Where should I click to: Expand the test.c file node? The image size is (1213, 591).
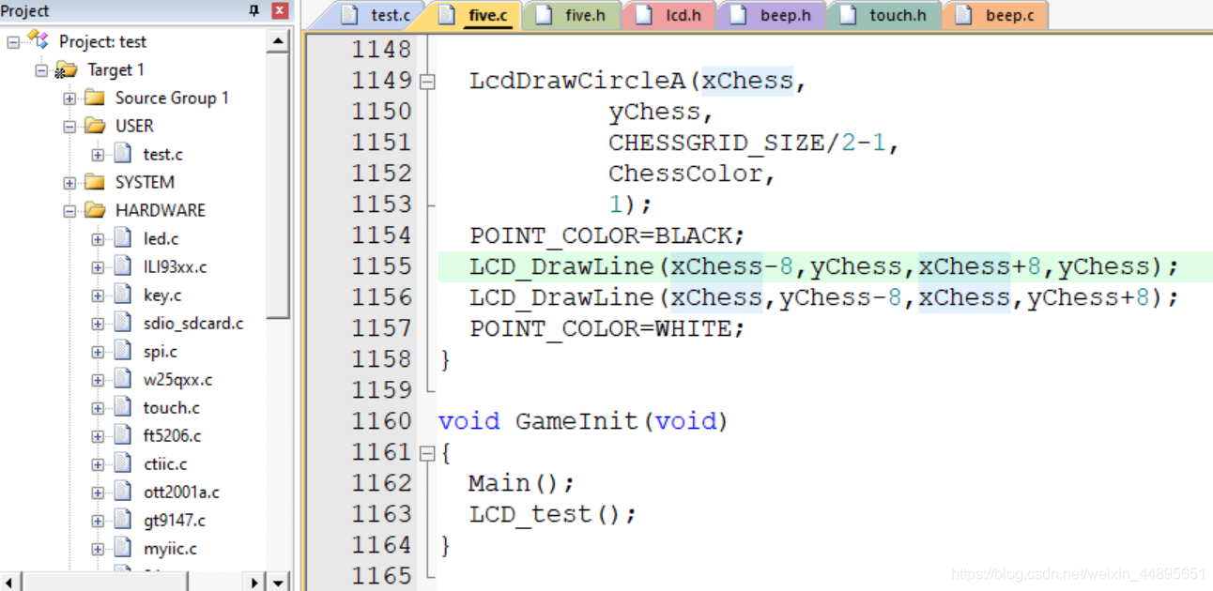(98, 154)
